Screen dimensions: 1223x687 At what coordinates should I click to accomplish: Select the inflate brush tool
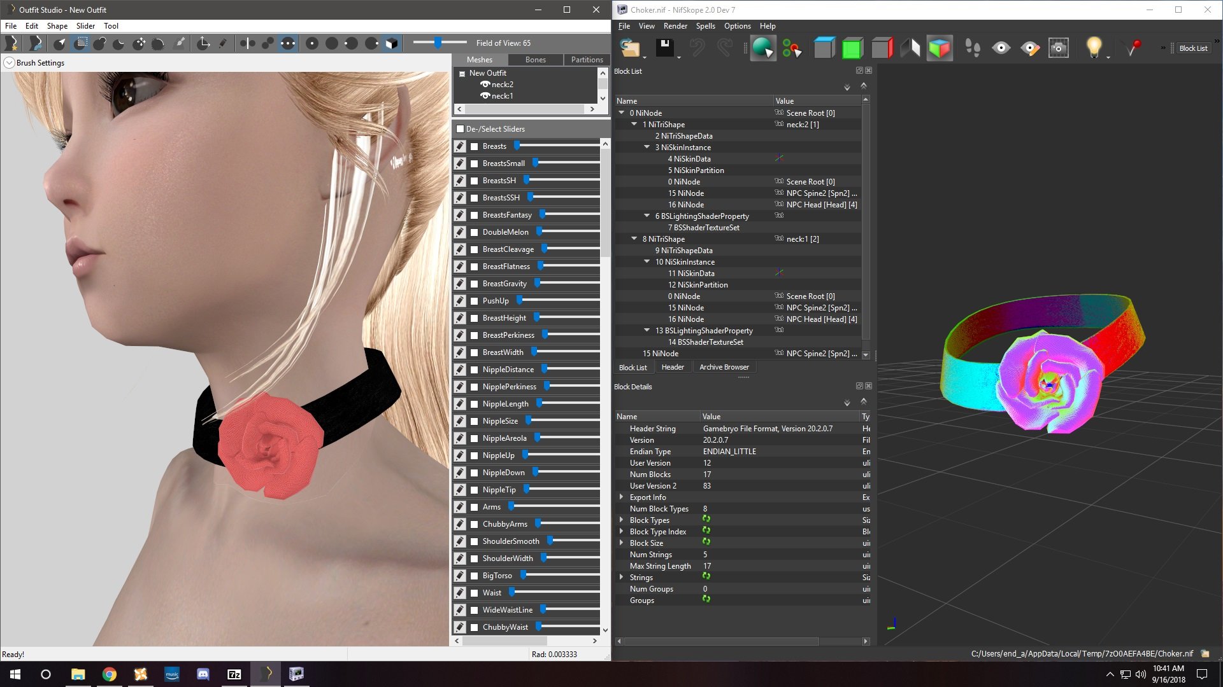[x=99, y=43]
